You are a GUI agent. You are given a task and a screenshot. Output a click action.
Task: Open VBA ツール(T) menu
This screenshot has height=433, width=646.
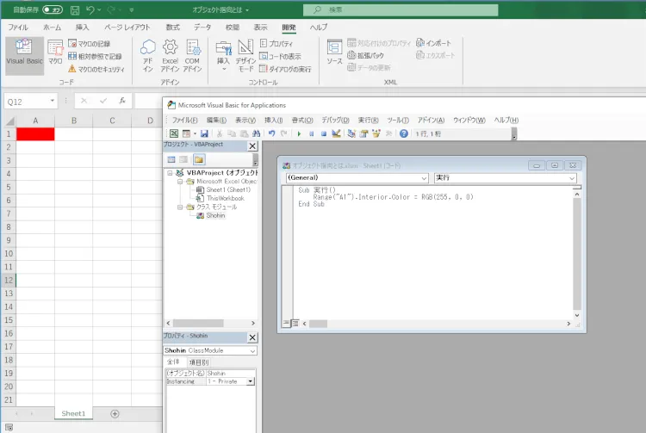pos(398,121)
